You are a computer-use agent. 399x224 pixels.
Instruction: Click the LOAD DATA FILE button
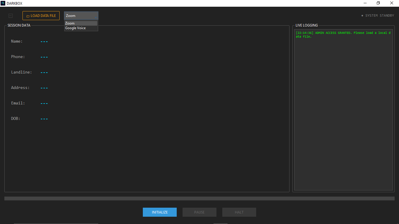tap(41, 16)
